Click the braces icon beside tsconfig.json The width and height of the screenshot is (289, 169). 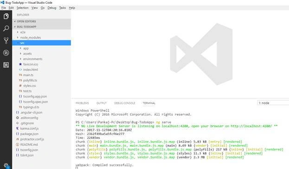click(x=17, y=150)
